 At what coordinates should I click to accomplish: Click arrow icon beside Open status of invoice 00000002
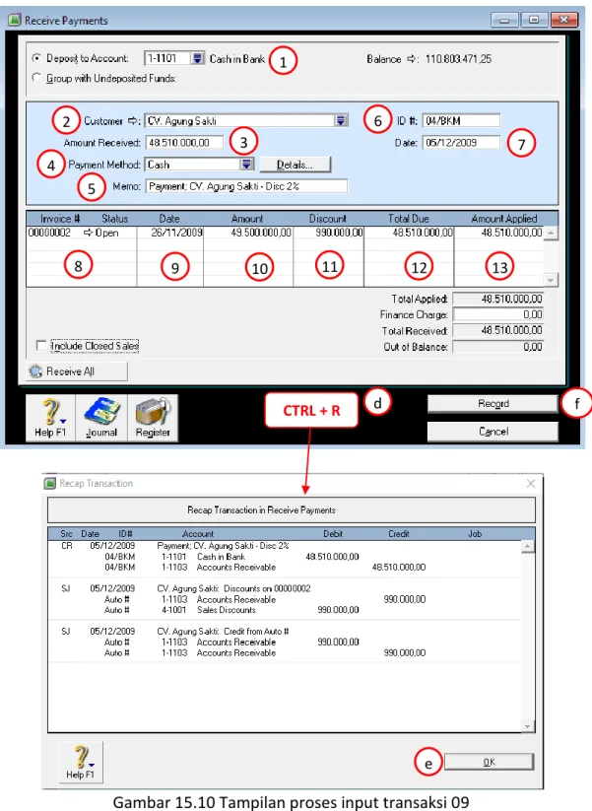(x=89, y=233)
